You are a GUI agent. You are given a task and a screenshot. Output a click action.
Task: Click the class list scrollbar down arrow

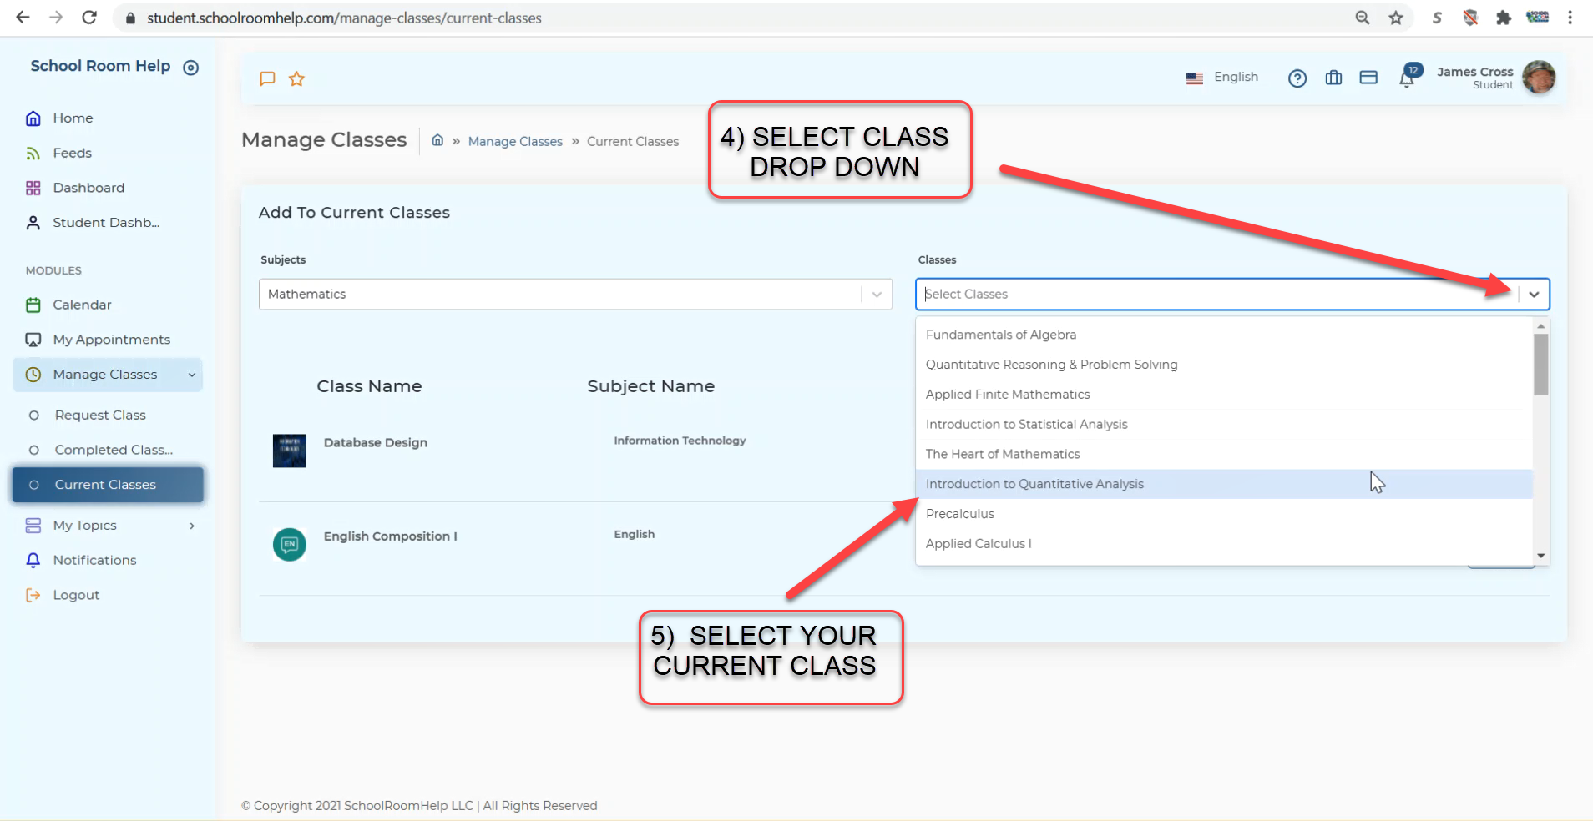tap(1541, 556)
